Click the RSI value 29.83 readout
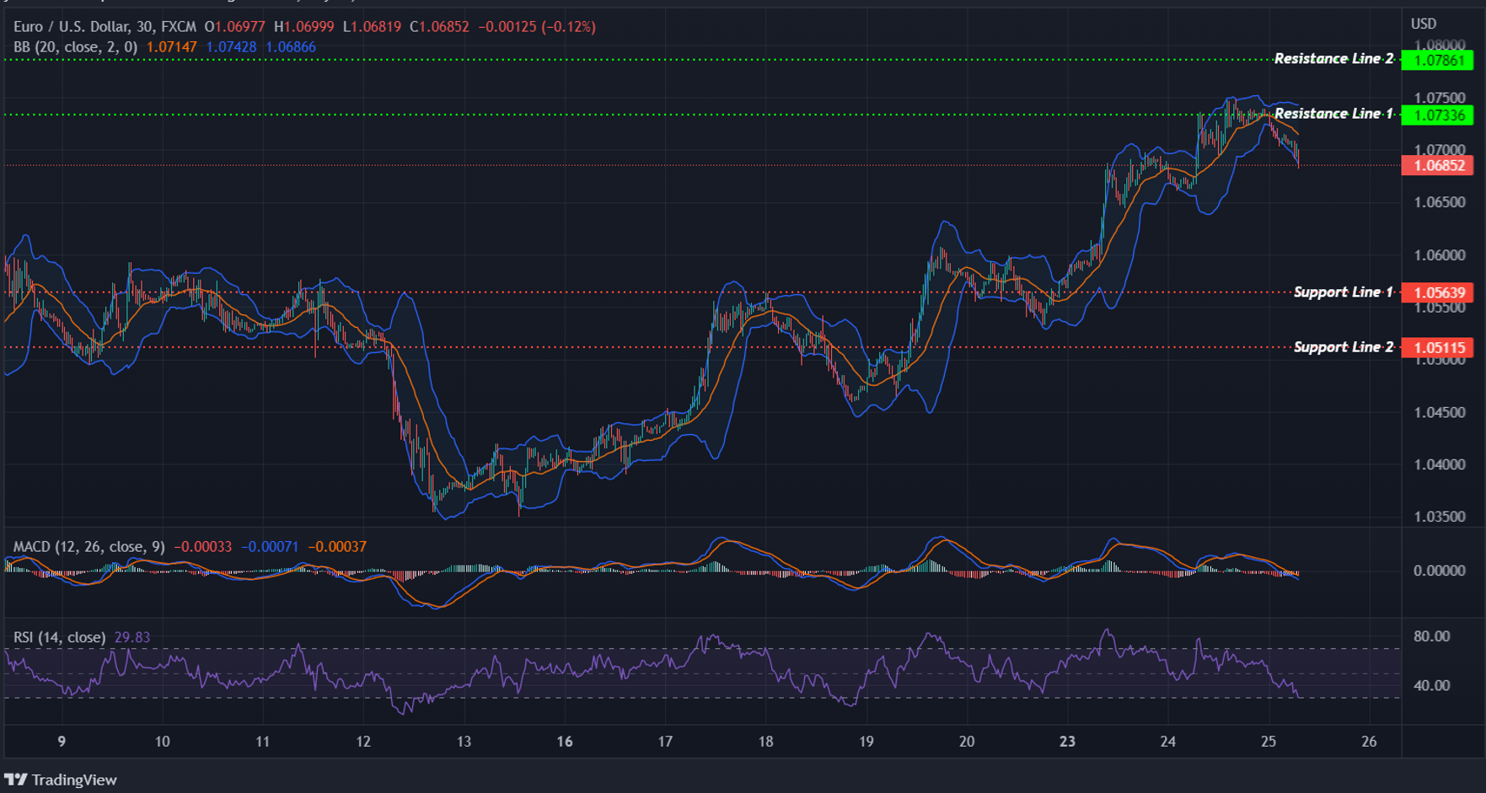The image size is (1486, 793). tap(131, 638)
